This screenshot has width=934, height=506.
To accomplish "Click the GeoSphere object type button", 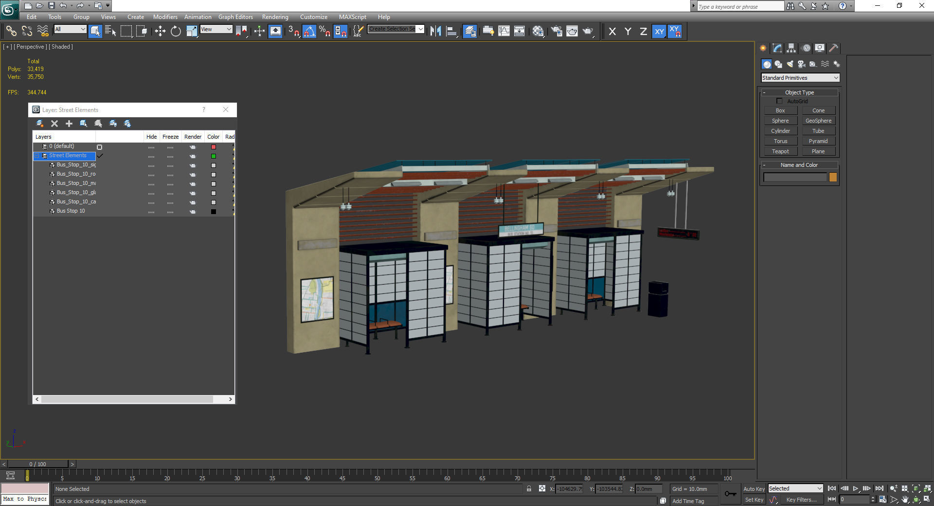I will pyautogui.click(x=818, y=121).
